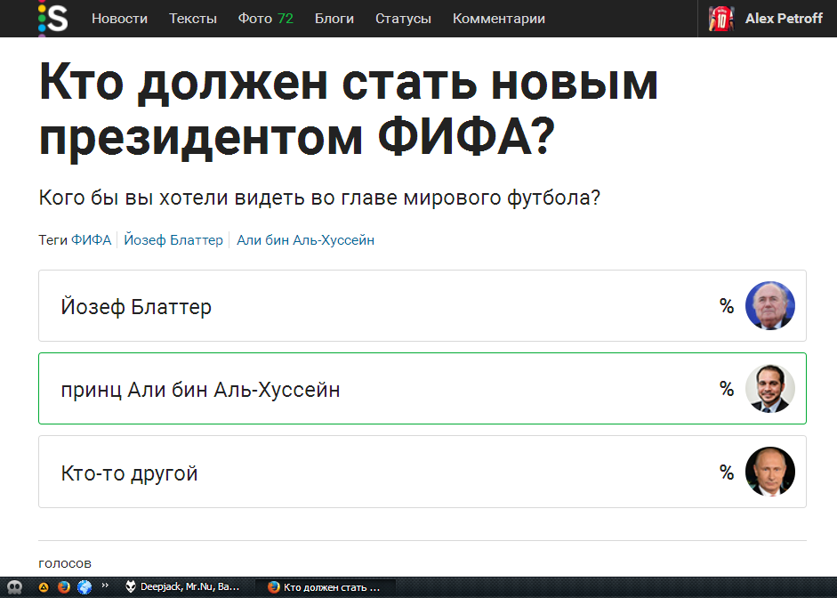Viewport: 837px width, 598px height.
Task: Follow the Йозеф Блаттер tag link
Action: 173,240
